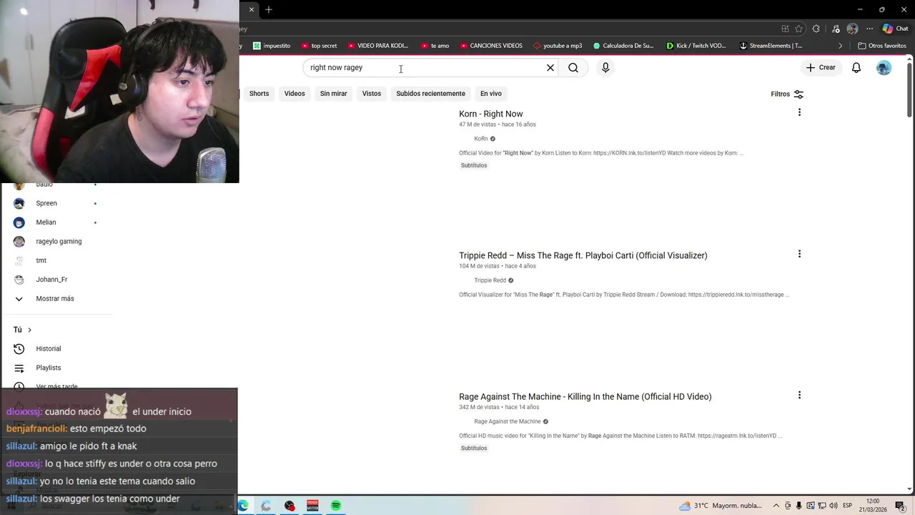The image size is (915, 515).
Task: Open the Rage Against the Machine channel link
Action: click(508, 421)
